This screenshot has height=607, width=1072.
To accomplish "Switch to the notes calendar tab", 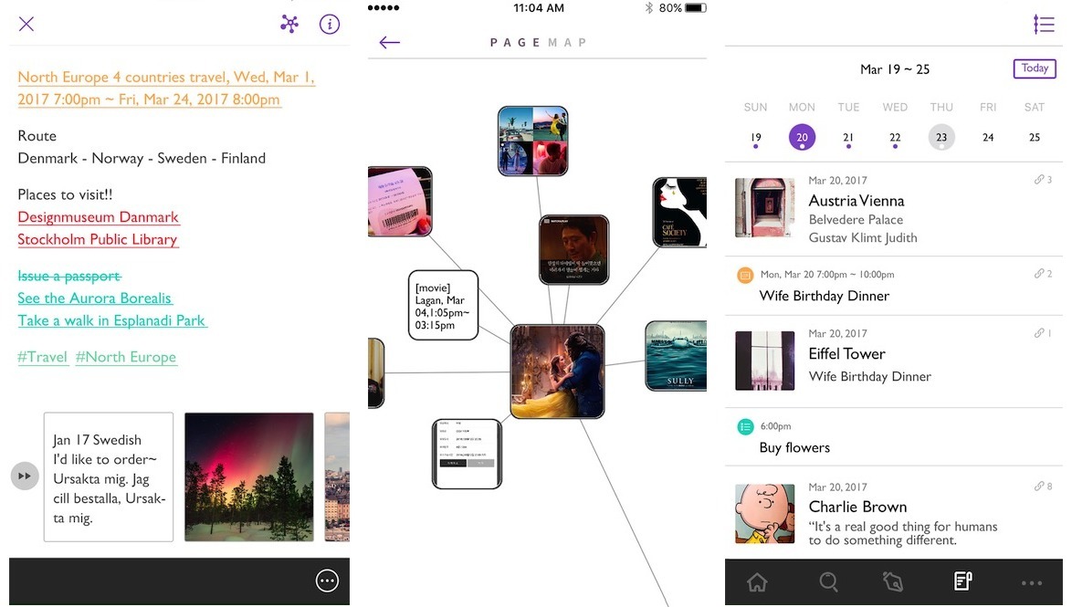I will pos(962,581).
